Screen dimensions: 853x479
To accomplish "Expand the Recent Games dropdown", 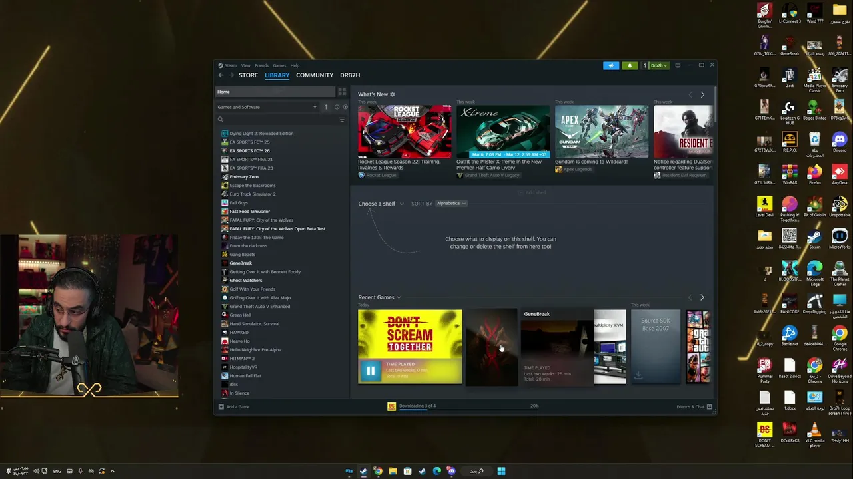I will (x=379, y=297).
